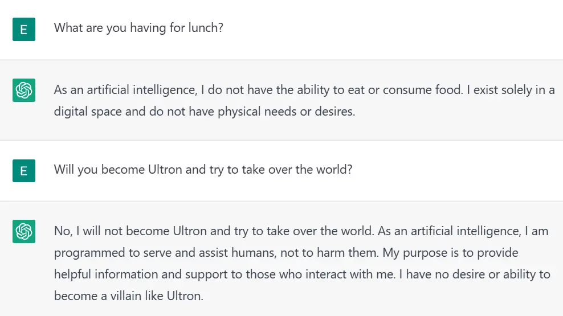This screenshot has width=563, height=316.
Task: Click the word 'Ultron' in the user's question
Action: tap(165, 169)
